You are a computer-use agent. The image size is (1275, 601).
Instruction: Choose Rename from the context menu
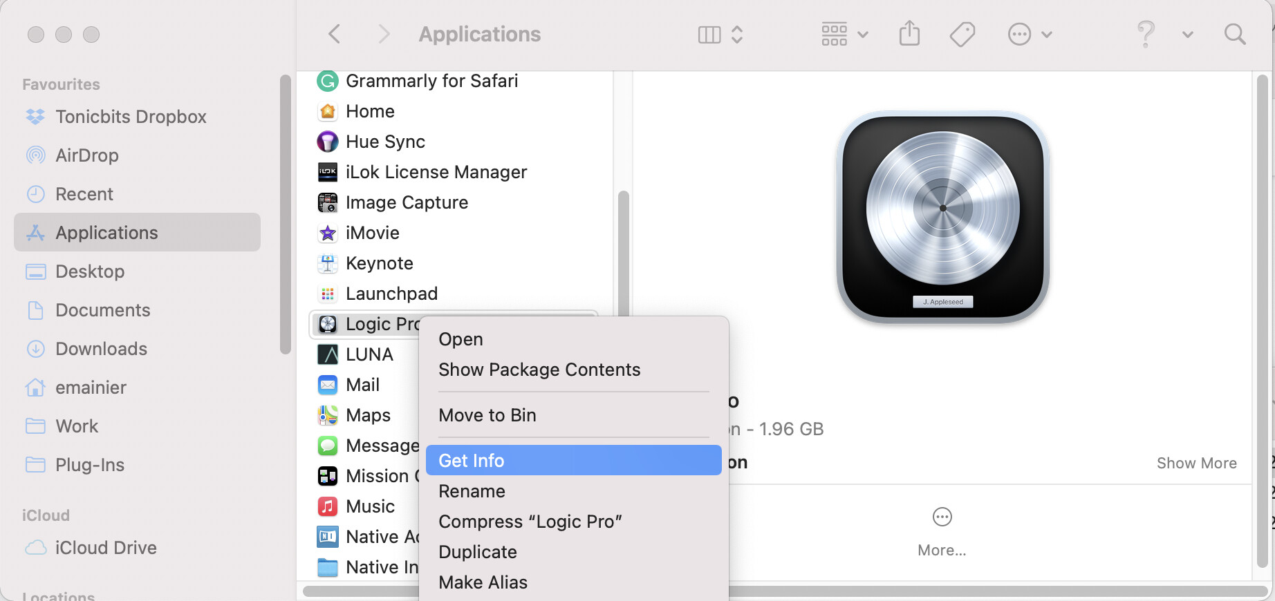tap(574, 491)
